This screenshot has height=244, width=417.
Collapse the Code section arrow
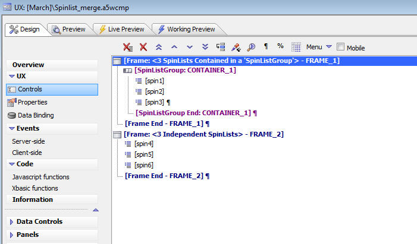click(x=11, y=164)
